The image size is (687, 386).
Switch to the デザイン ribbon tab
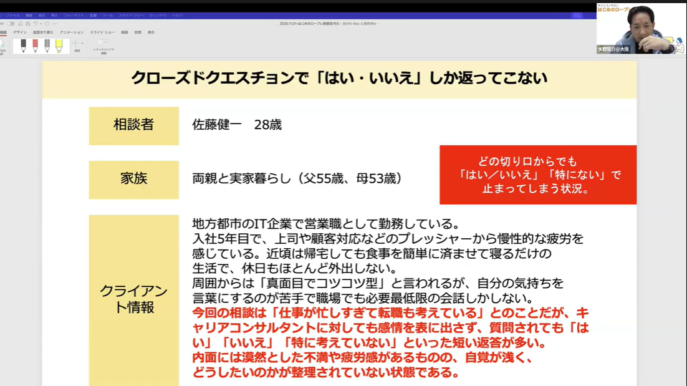pyautogui.click(x=20, y=32)
